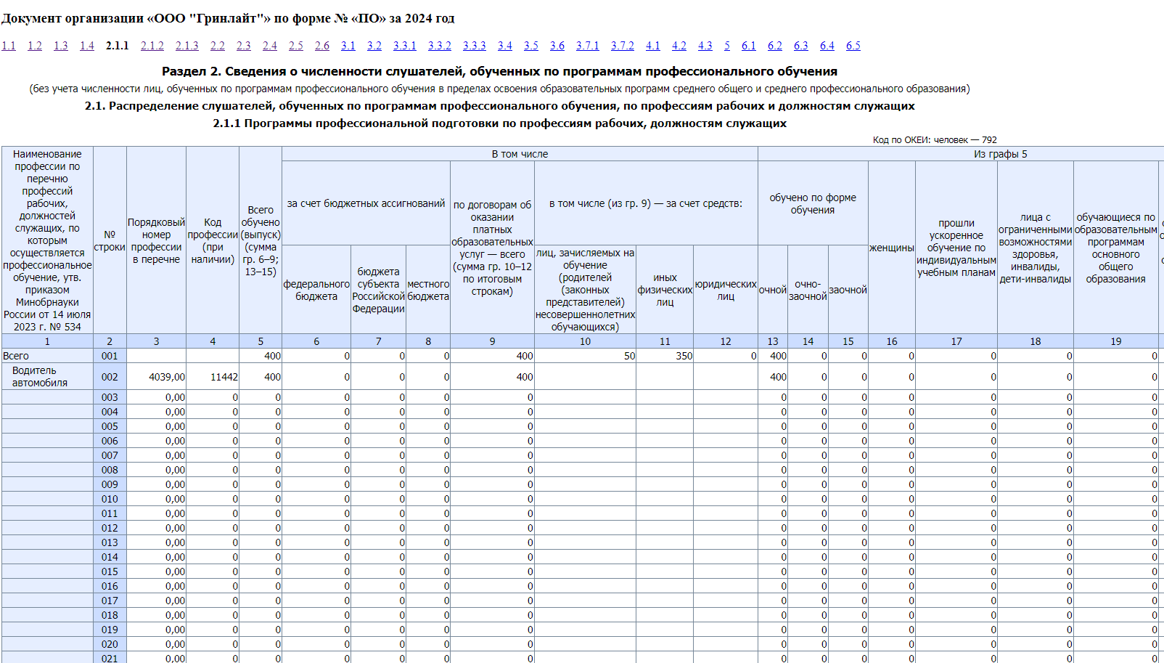Open section link 3.7.1
Screen dimensions: 1164x663
pos(588,46)
